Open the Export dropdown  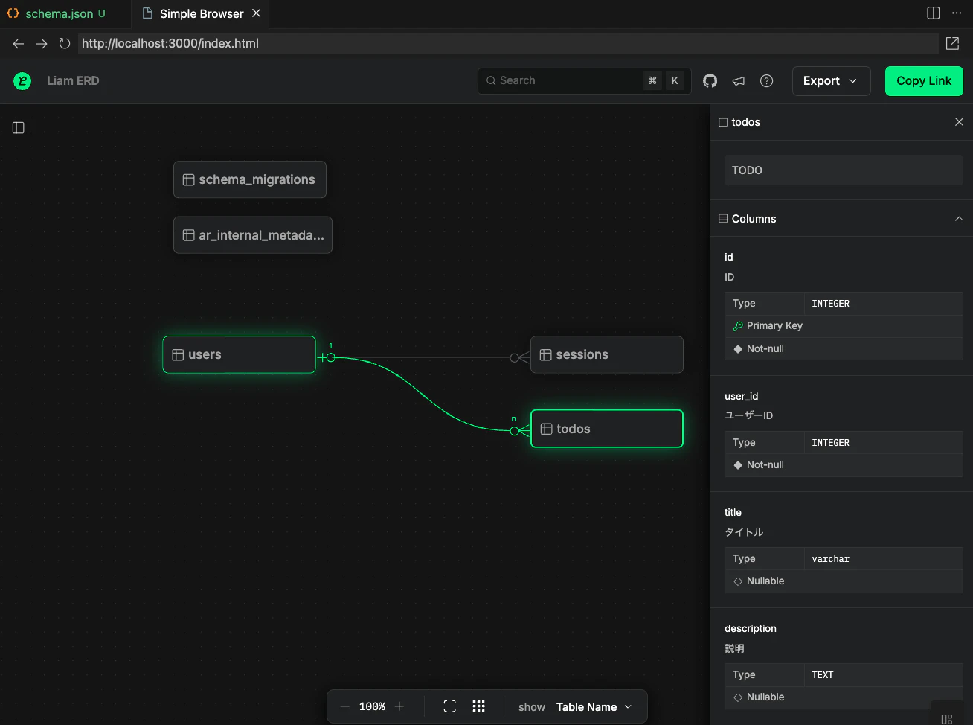pyautogui.click(x=831, y=81)
